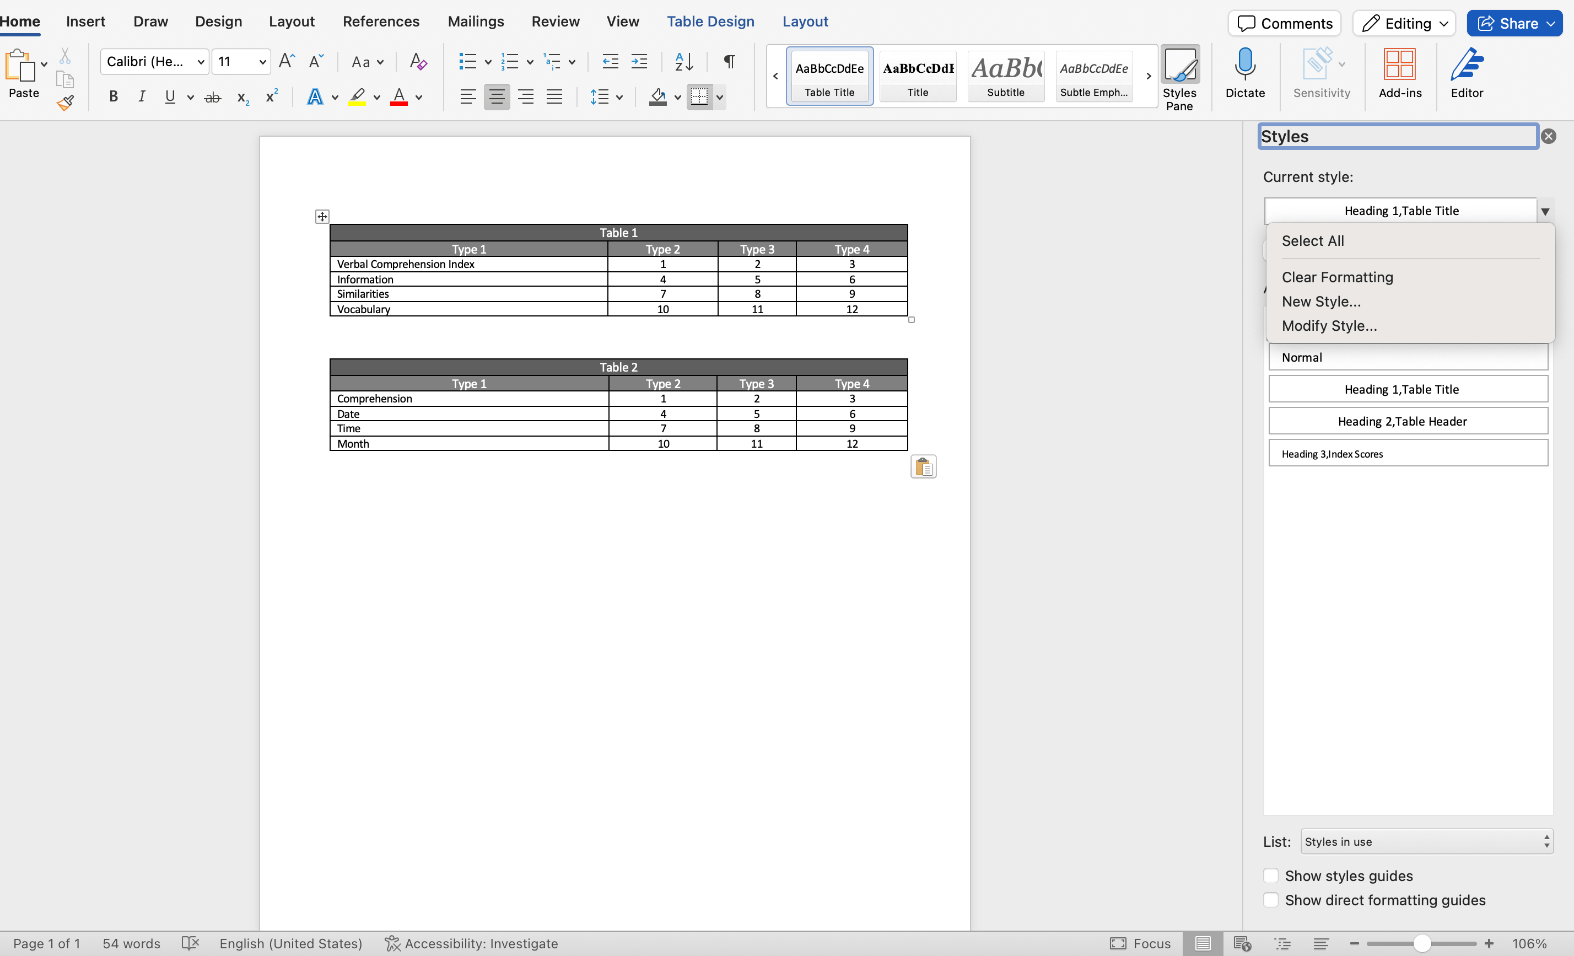
Task: Open the font size 11 dropdown
Action: 262,62
